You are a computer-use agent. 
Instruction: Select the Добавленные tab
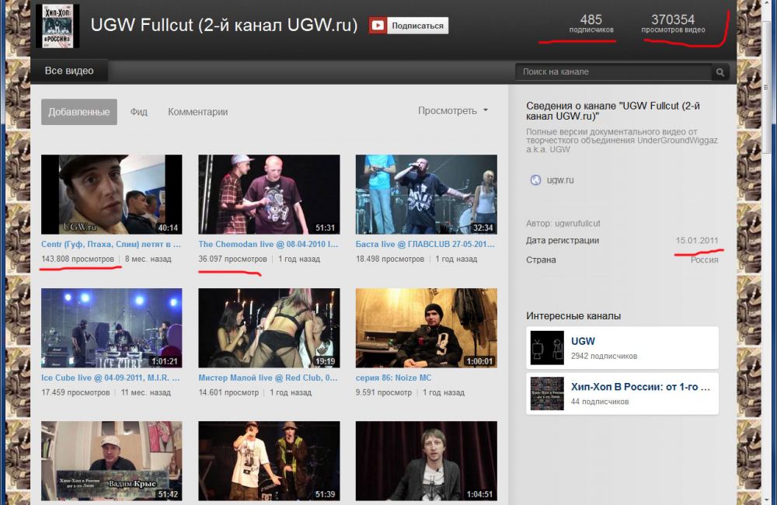[x=79, y=112]
